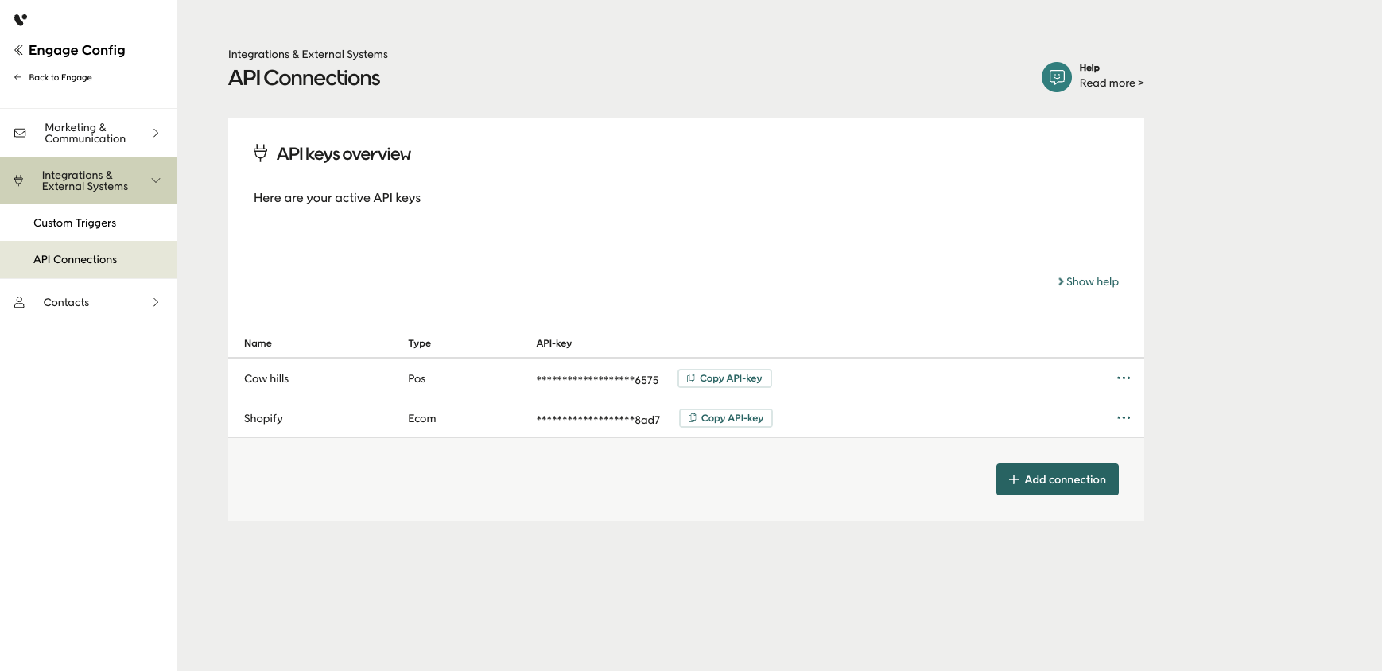Expand Marketing & Communication chevron
Viewport: 1382px width, 671px height.
[156, 133]
